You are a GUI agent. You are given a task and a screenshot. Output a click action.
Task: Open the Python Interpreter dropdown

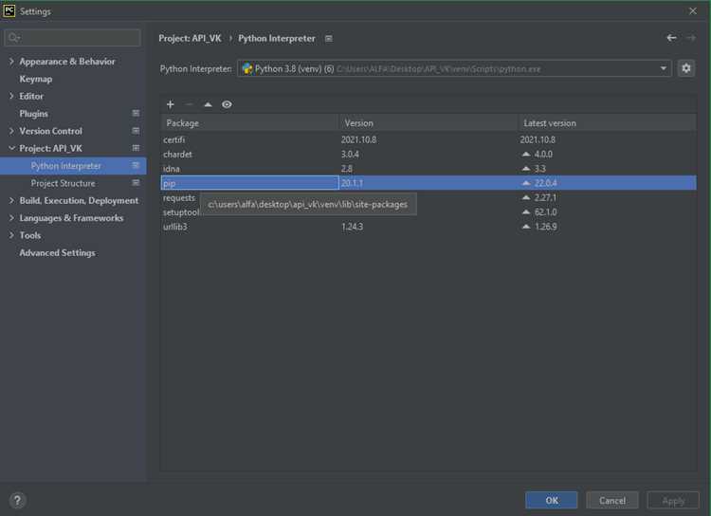click(x=454, y=68)
